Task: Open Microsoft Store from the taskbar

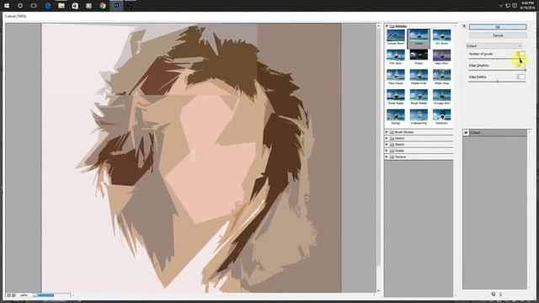Action: click(75, 6)
